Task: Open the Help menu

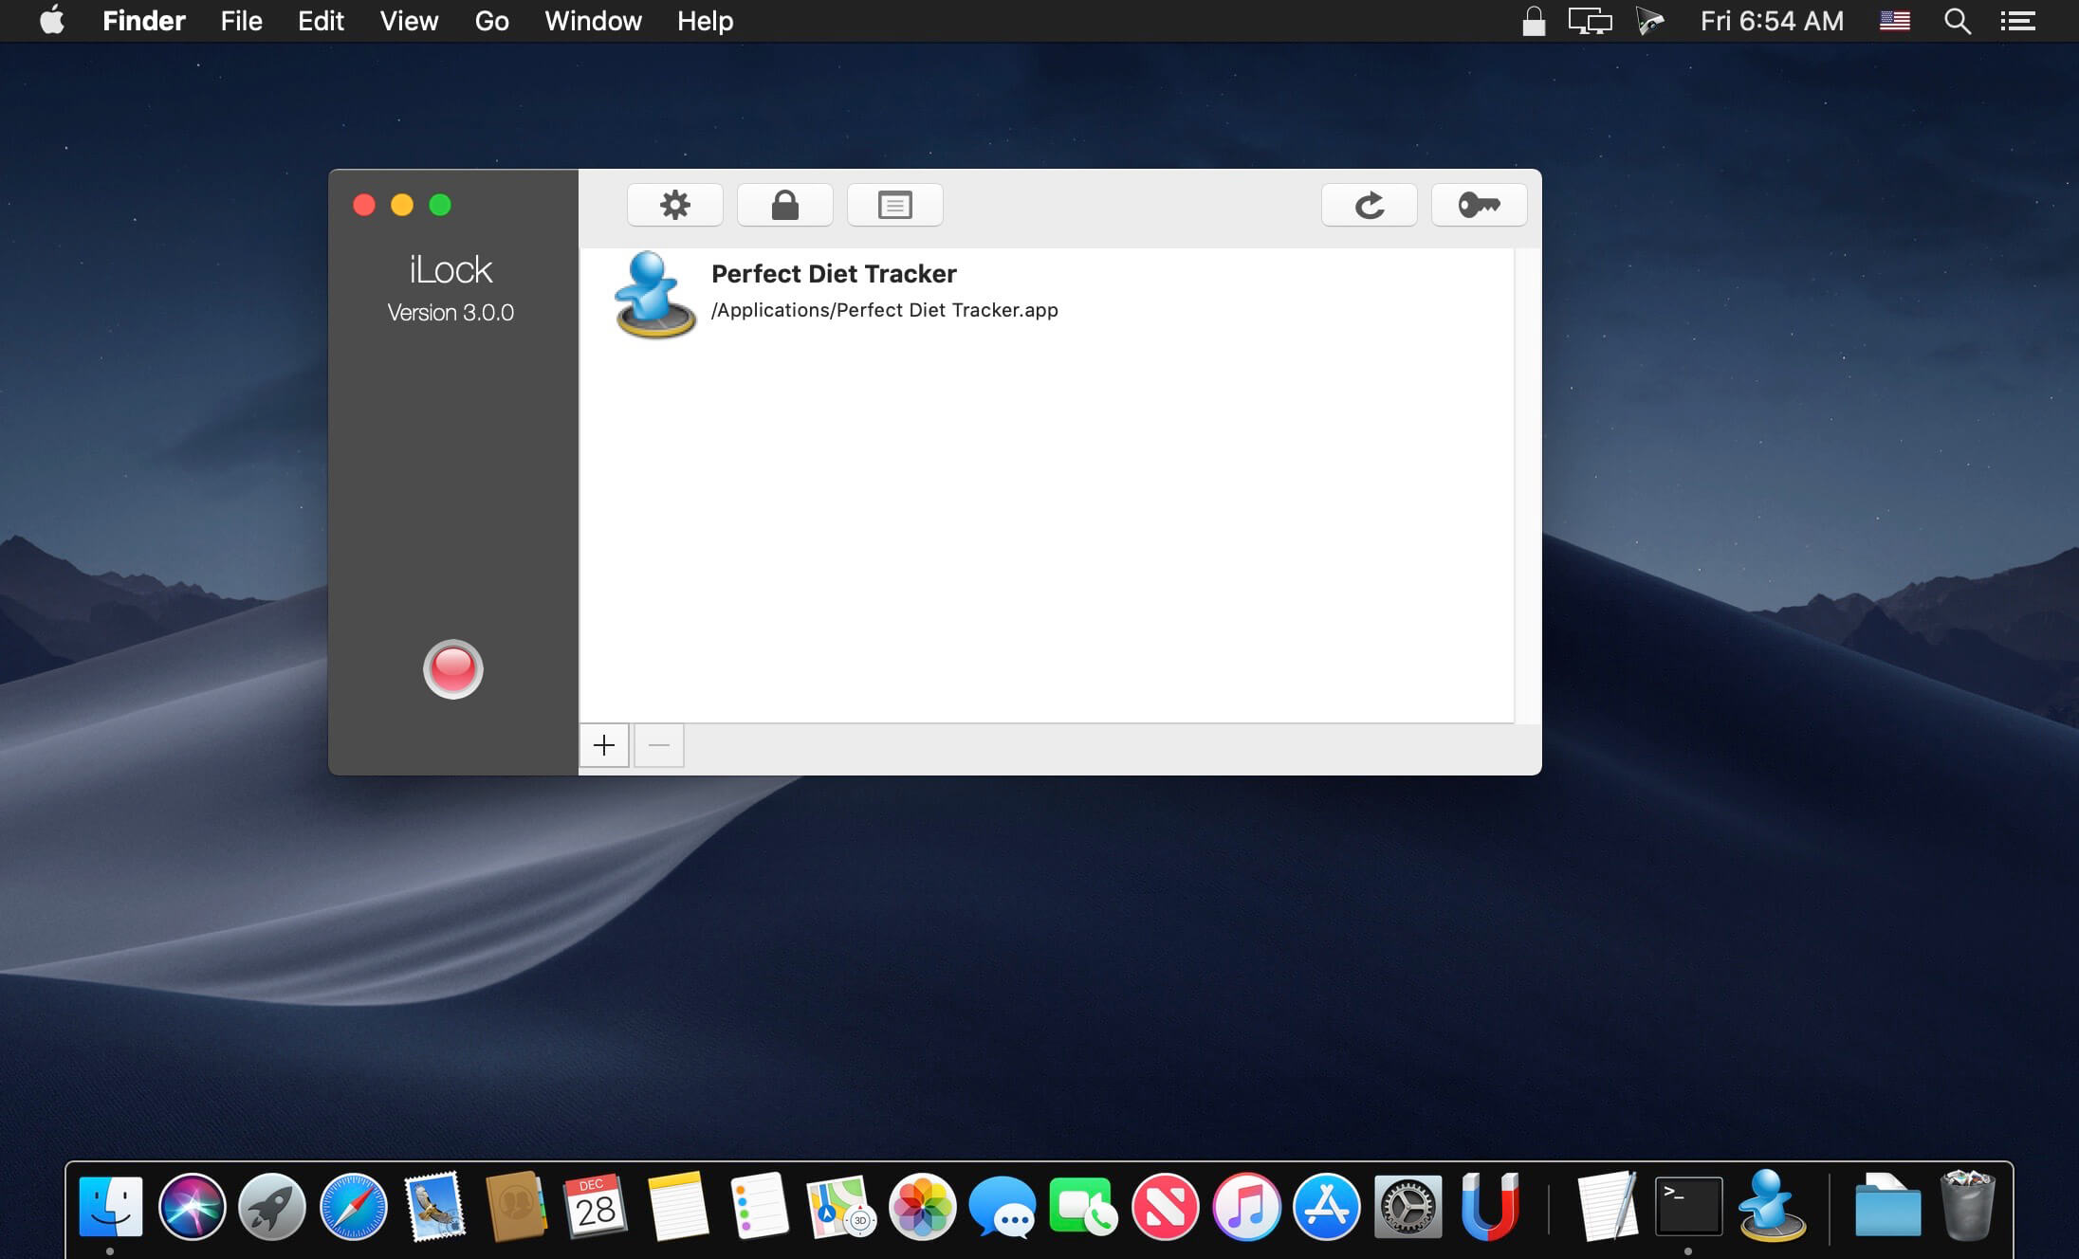Action: 705,21
